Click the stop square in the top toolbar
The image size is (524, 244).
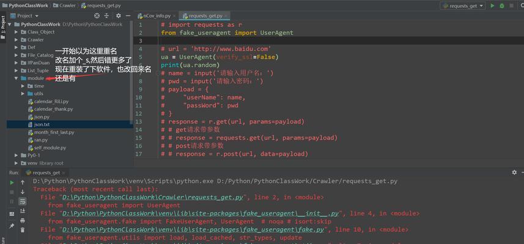pyautogui.click(x=511, y=5)
